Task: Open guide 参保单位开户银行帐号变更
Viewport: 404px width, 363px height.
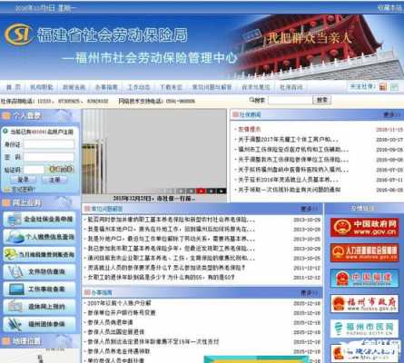Action: (122, 312)
